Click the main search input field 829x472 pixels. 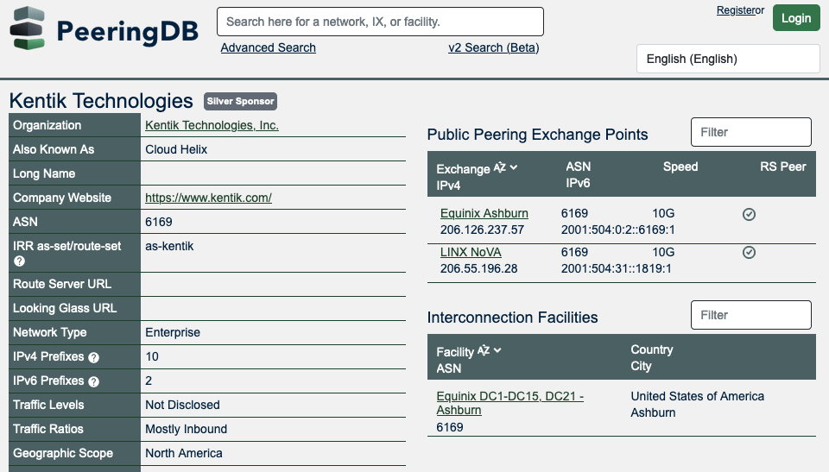pos(380,22)
